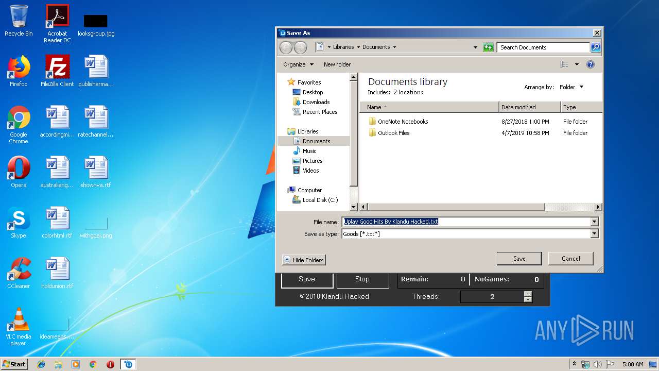
Task: Open the Help question mark icon
Action: 591,64
